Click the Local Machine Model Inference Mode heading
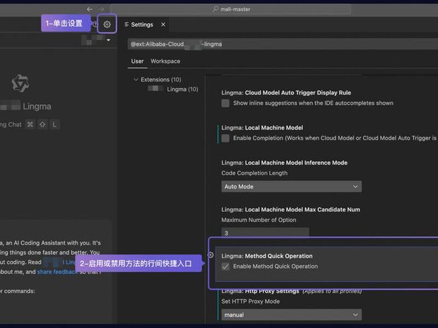This screenshot has width=438, height=328. (x=284, y=163)
